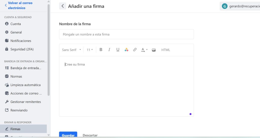Open the gerardo account menu
Viewport: 260px width, 138px height.
point(240,6)
